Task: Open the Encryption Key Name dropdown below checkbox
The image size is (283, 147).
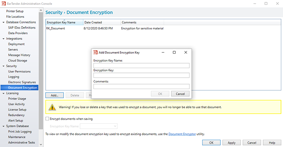Action: (x=99, y=126)
